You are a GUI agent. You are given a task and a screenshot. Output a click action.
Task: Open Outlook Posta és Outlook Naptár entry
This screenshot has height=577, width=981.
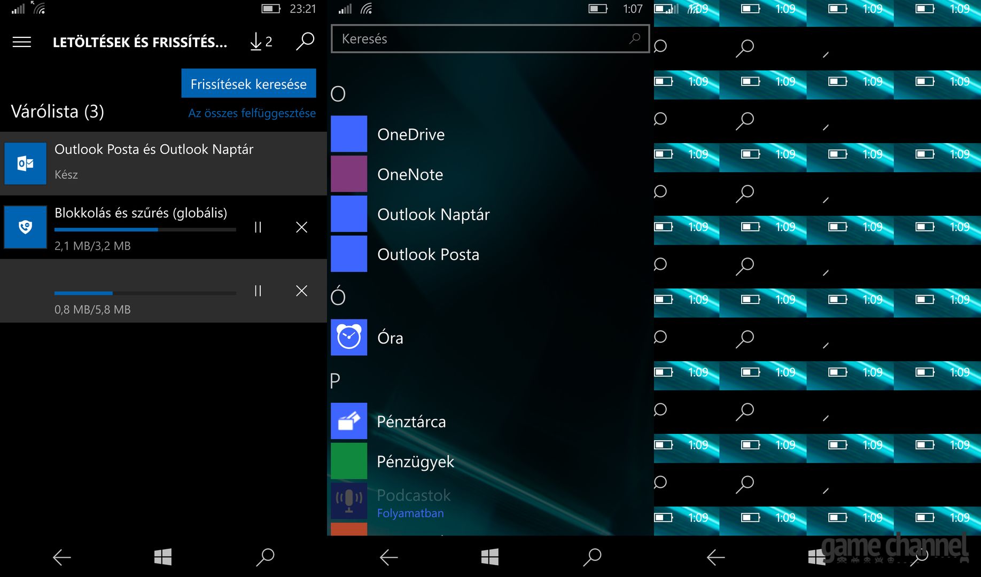163,163
